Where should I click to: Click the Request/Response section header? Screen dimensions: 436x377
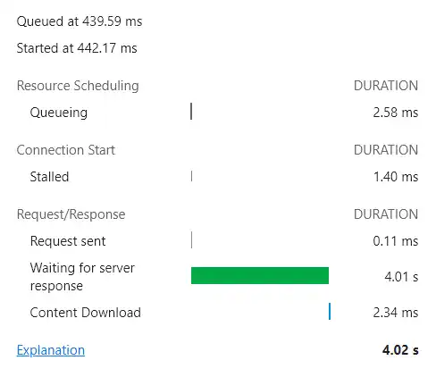click(71, 214)
